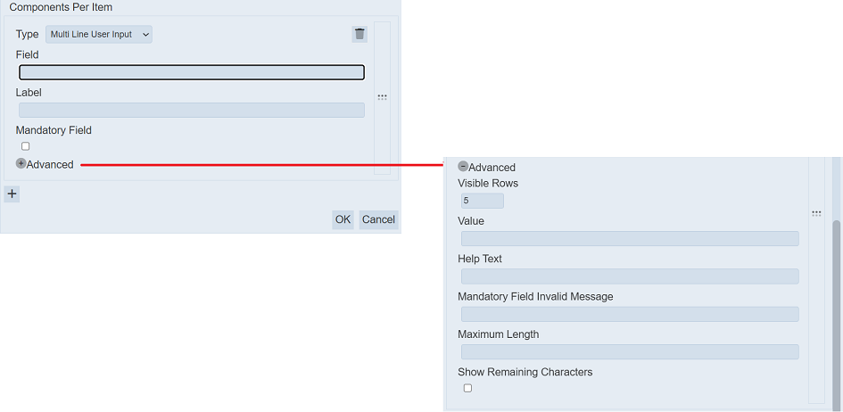Click the minus icon beside Advanced
This screenshot has height=412, width=843.
pos(463,167)
